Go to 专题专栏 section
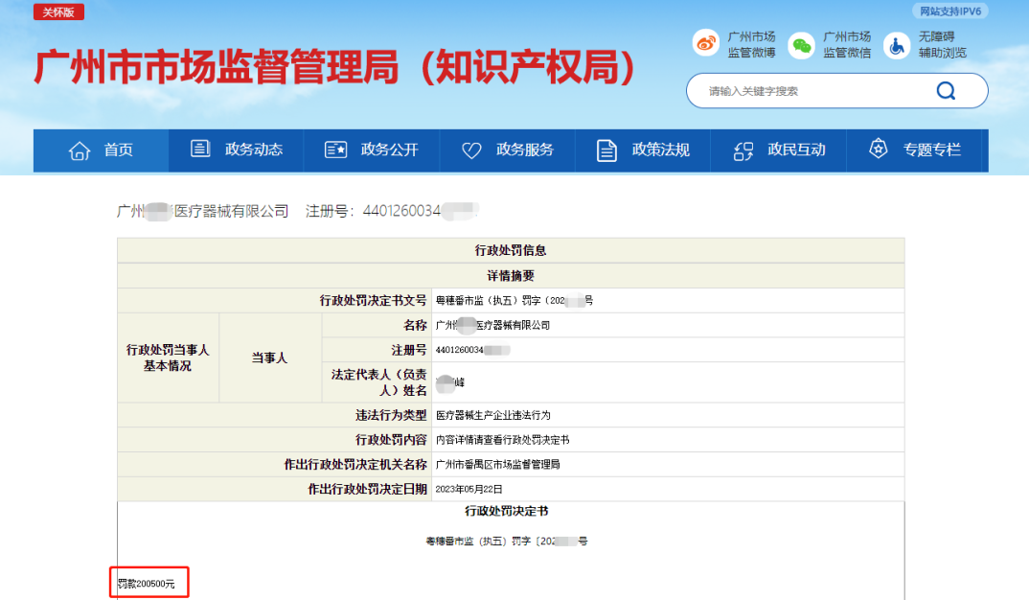This screenshot has width=1029, height=600. [x=931, y=150]
